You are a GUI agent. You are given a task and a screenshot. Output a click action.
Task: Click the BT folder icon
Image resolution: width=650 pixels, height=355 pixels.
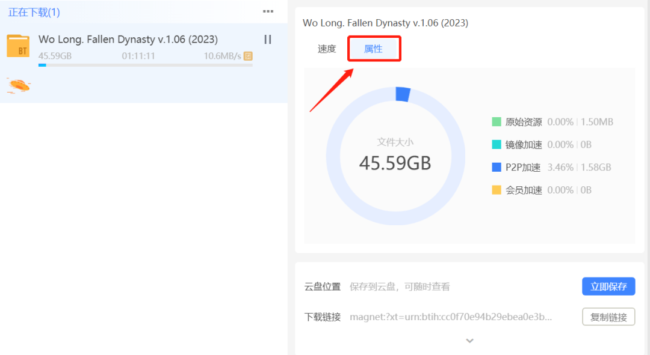(18, 46)
